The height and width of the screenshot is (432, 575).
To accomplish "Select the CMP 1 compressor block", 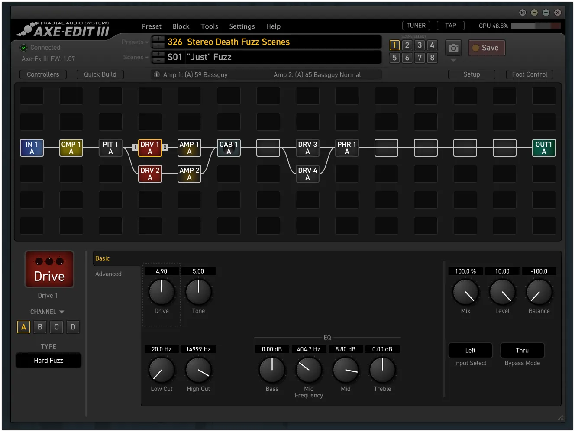I will coord(71,148).
